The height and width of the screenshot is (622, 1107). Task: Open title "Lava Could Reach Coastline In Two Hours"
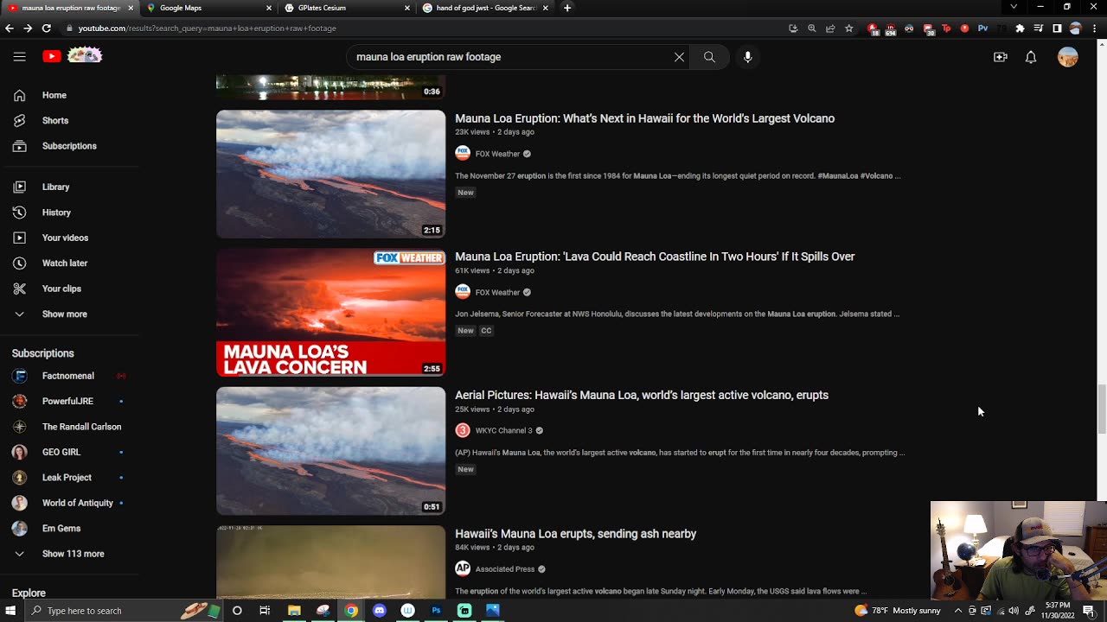coord(655,257)
